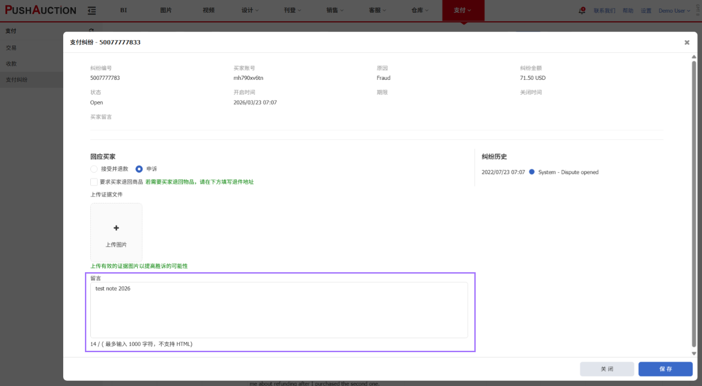
Task: Expand the 设计 menu dropdown
Action: pos(250,10)
